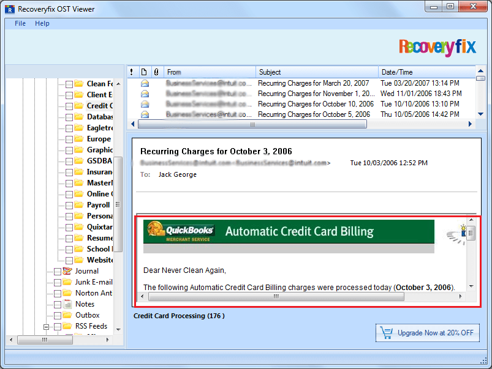The width and height of the screenshot is (492, 369).
Task: Click the window resize grip in status bar
Action: pos(483,361)
